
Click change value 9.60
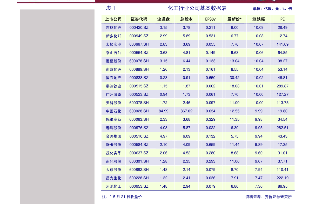[x=259, y=153]
